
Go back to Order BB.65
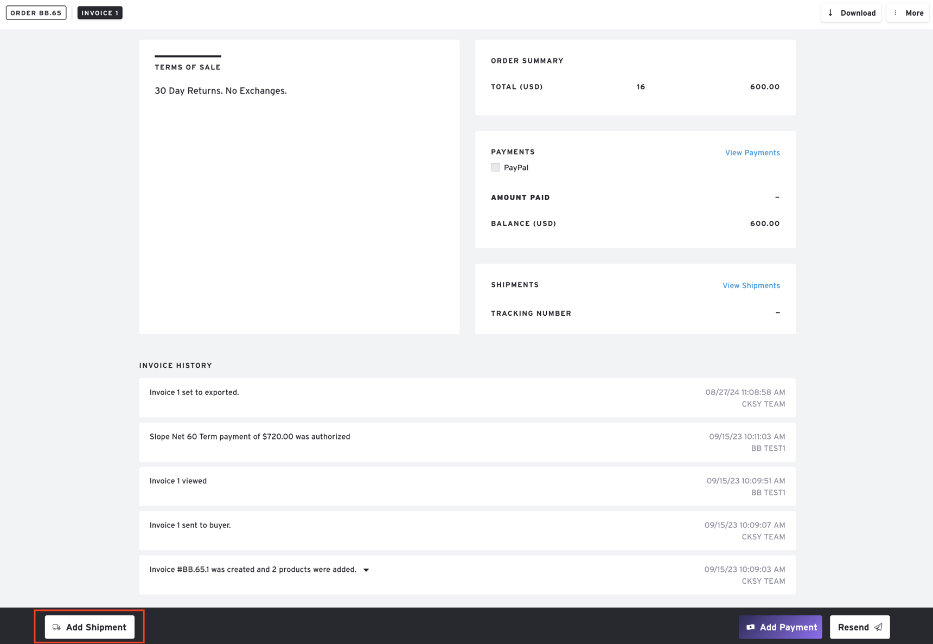[x=36, y=12]
